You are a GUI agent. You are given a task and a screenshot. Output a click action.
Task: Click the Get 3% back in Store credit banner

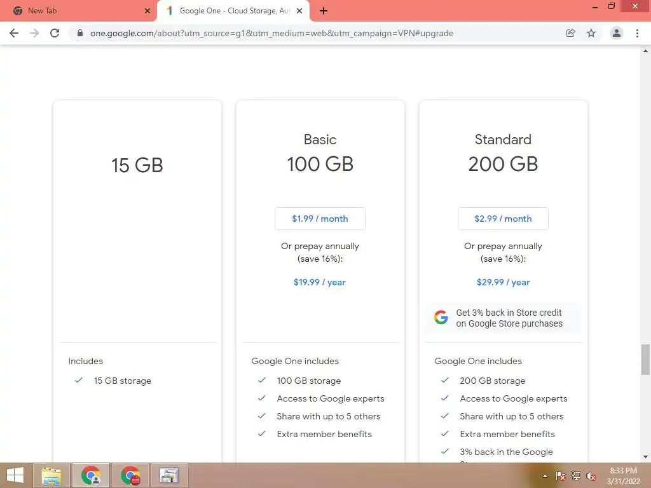pos(504,318)
